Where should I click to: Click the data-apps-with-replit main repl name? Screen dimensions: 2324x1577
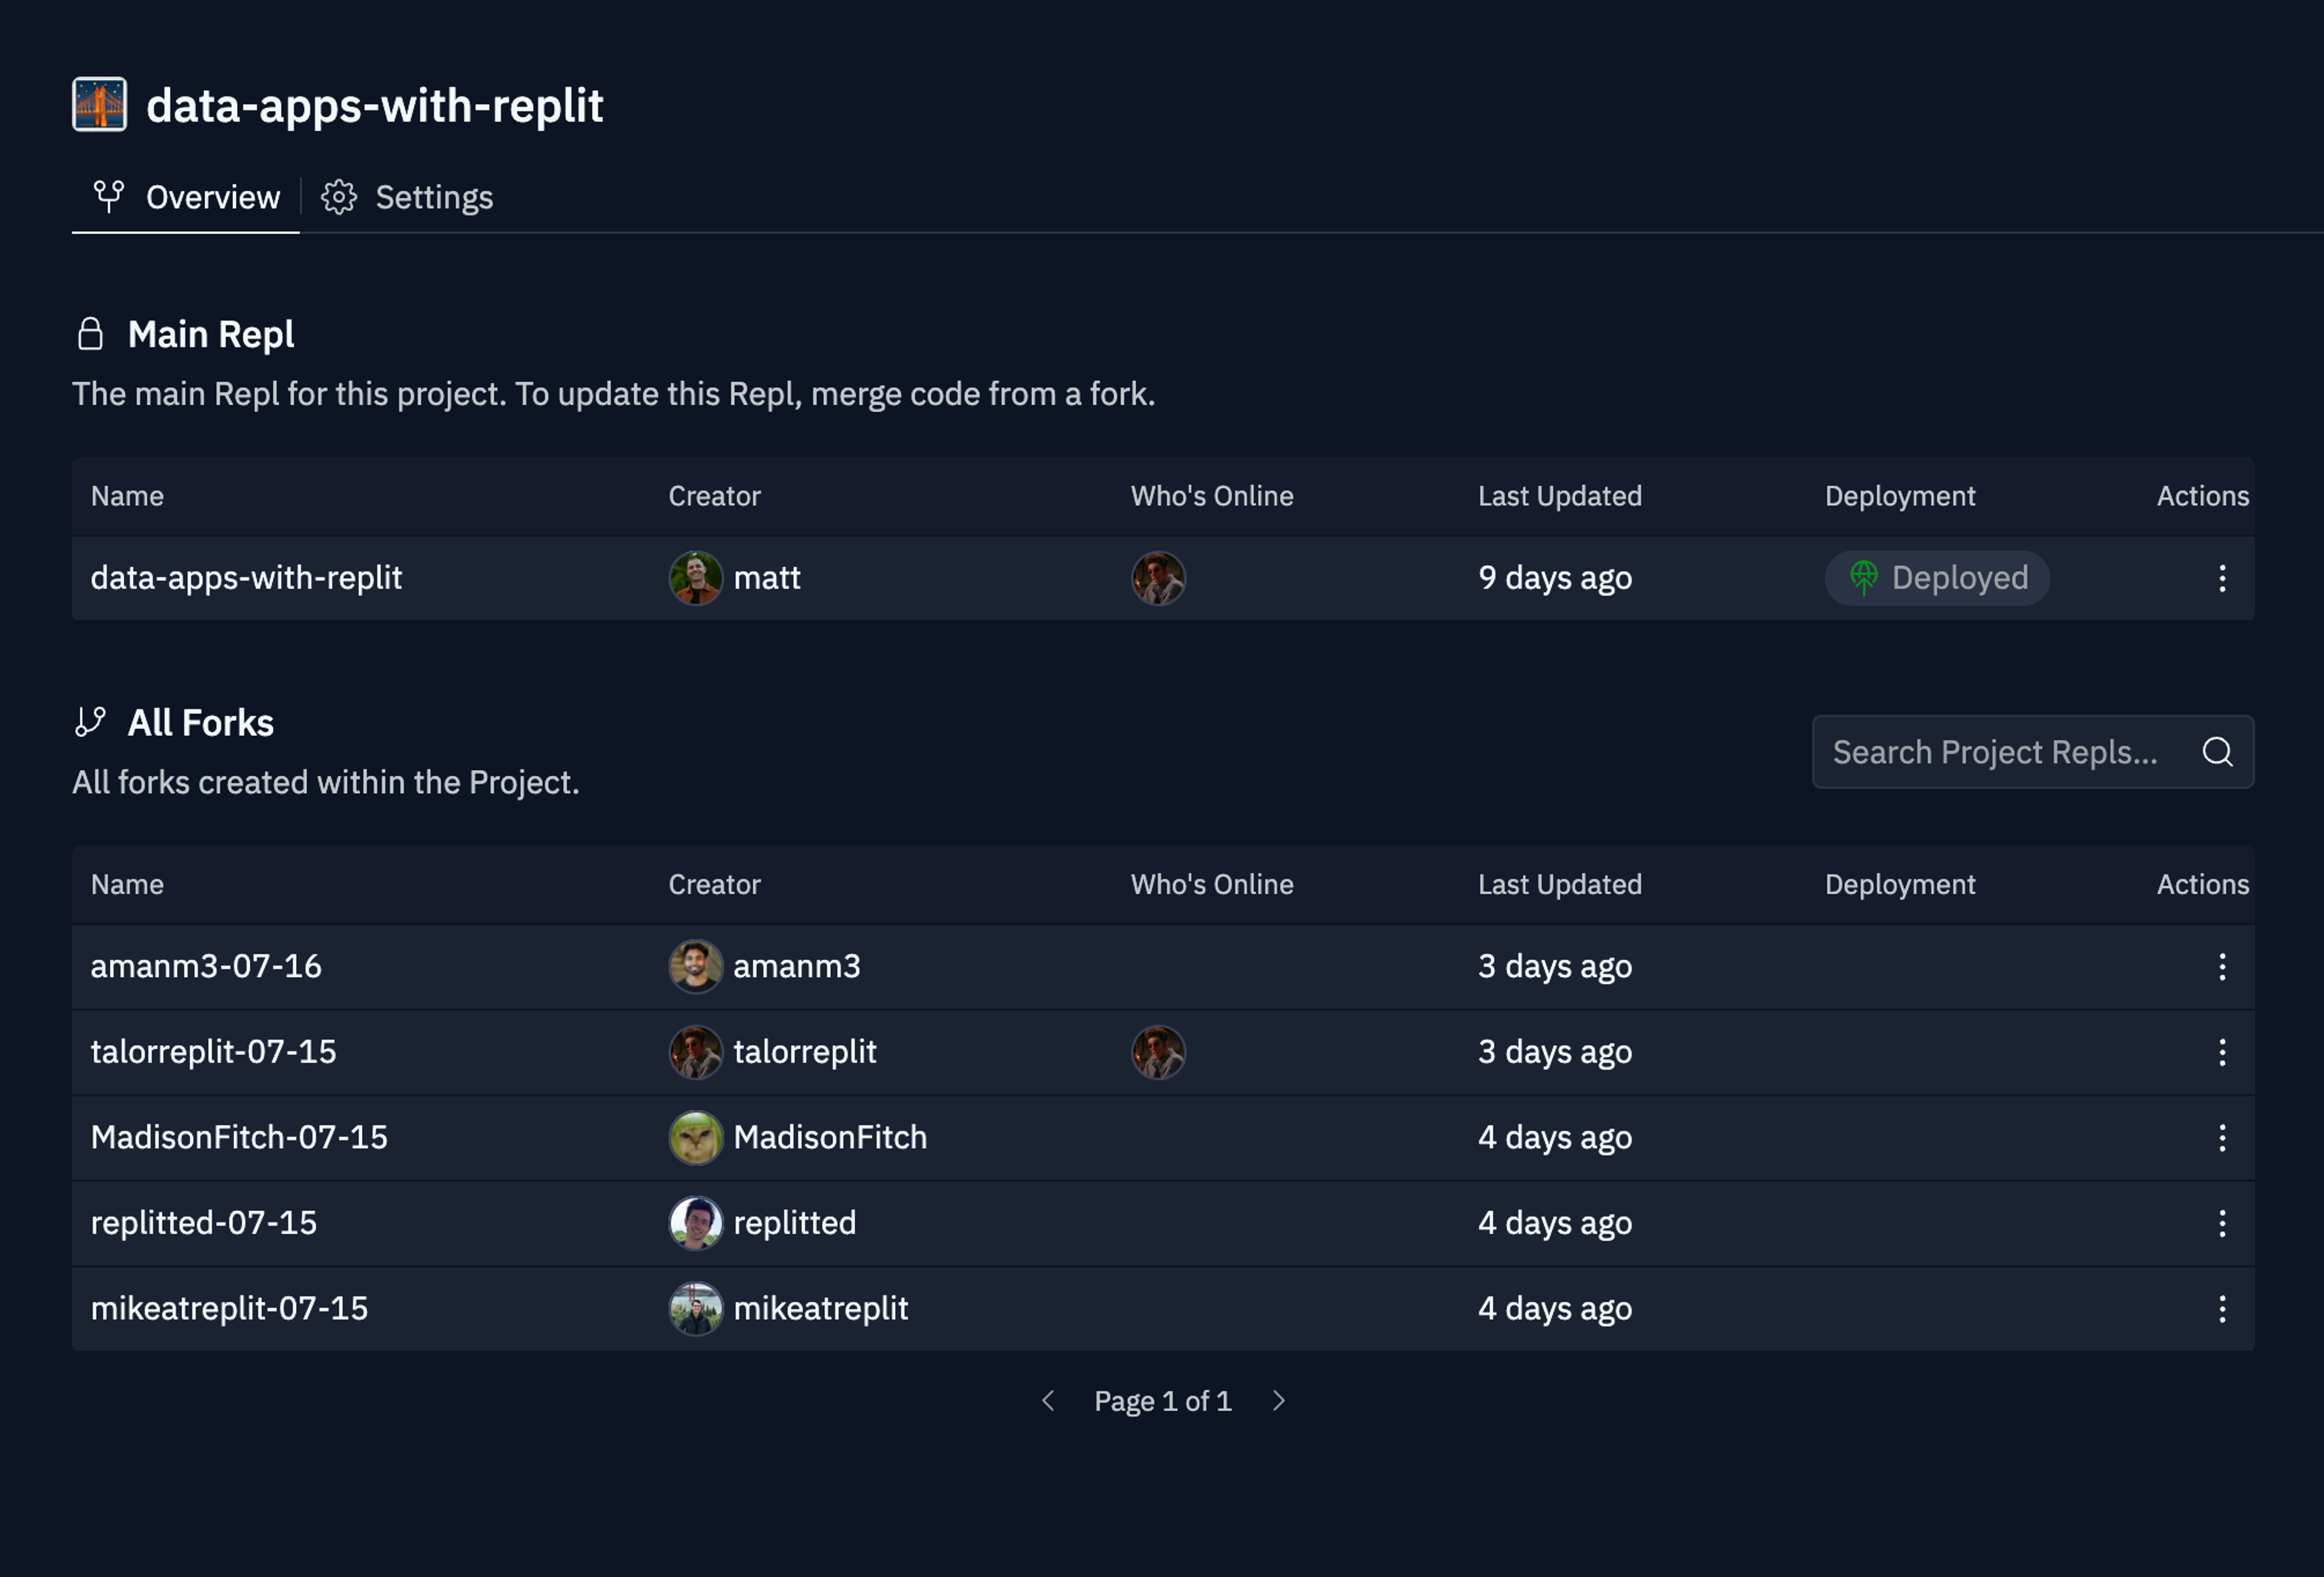(x=246, y=575)
